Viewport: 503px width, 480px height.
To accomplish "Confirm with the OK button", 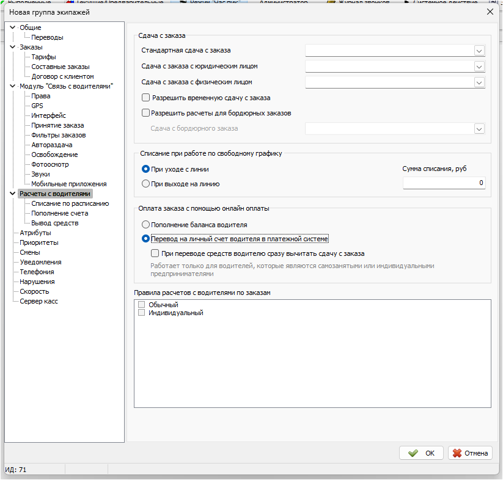I will 421,453.
